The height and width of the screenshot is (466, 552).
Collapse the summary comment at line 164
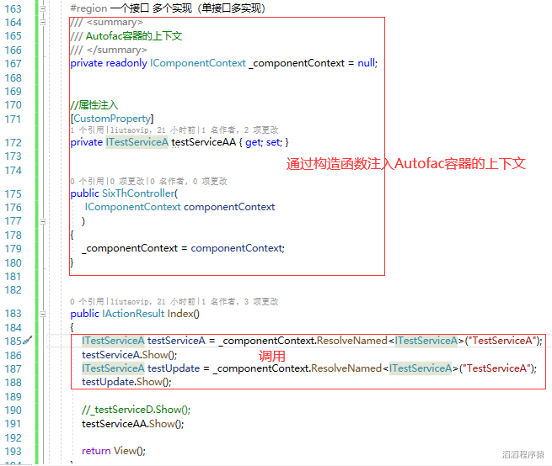[43, 23]
